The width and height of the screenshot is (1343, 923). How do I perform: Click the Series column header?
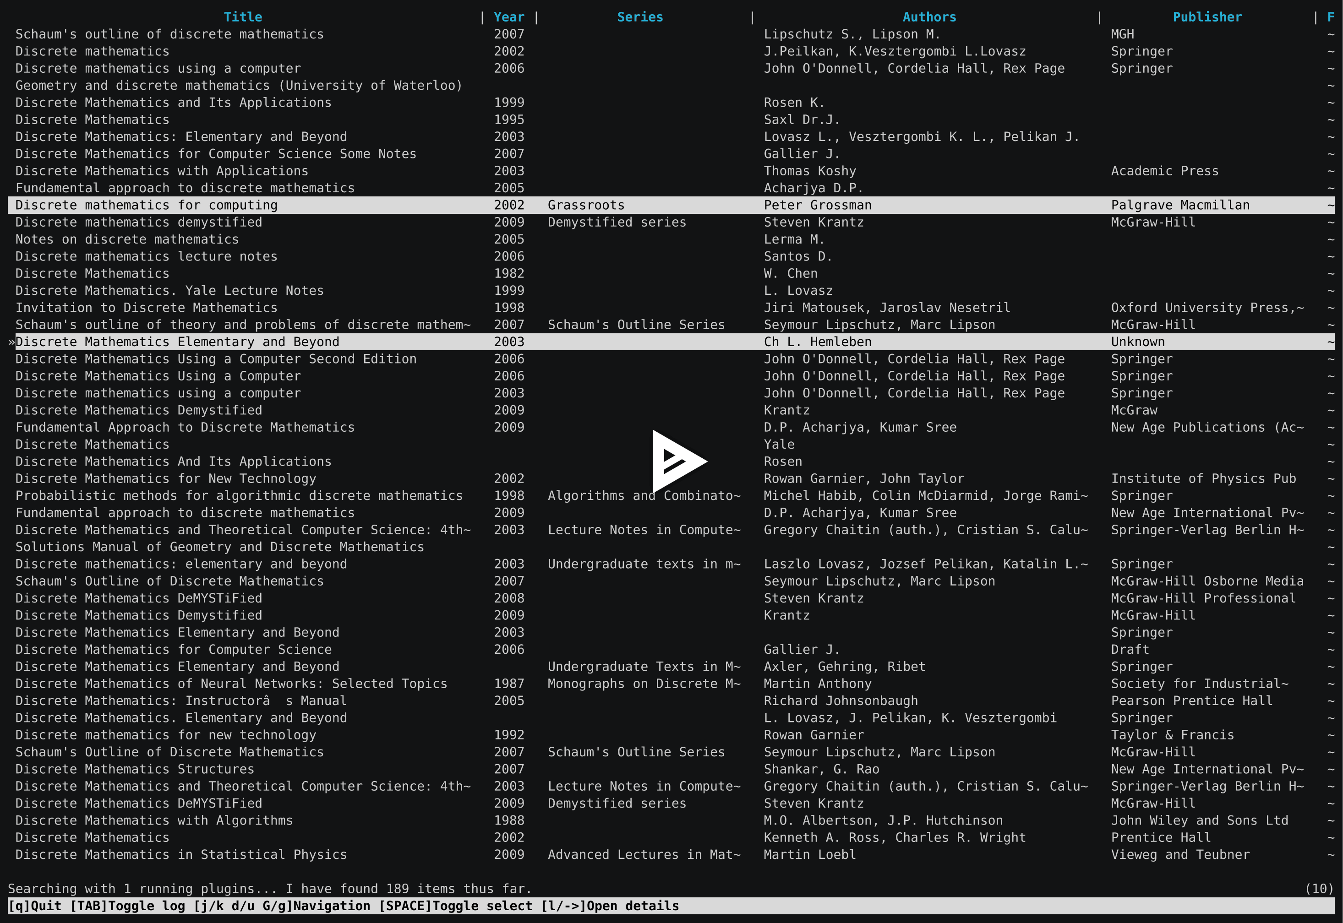tap(640, 17)
